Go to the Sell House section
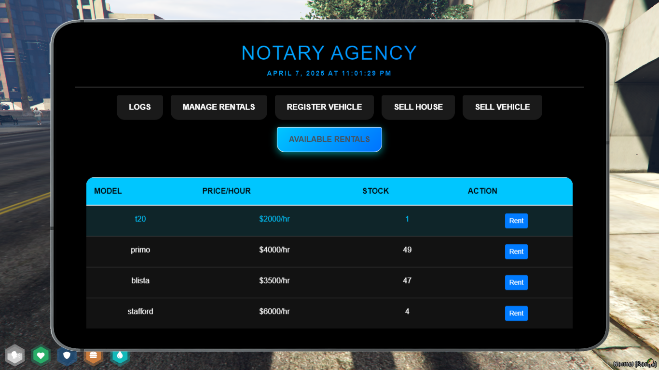Image resolution: width=659 pixels, height=370 pixels. pyautogui.click(x=418, y=107)
